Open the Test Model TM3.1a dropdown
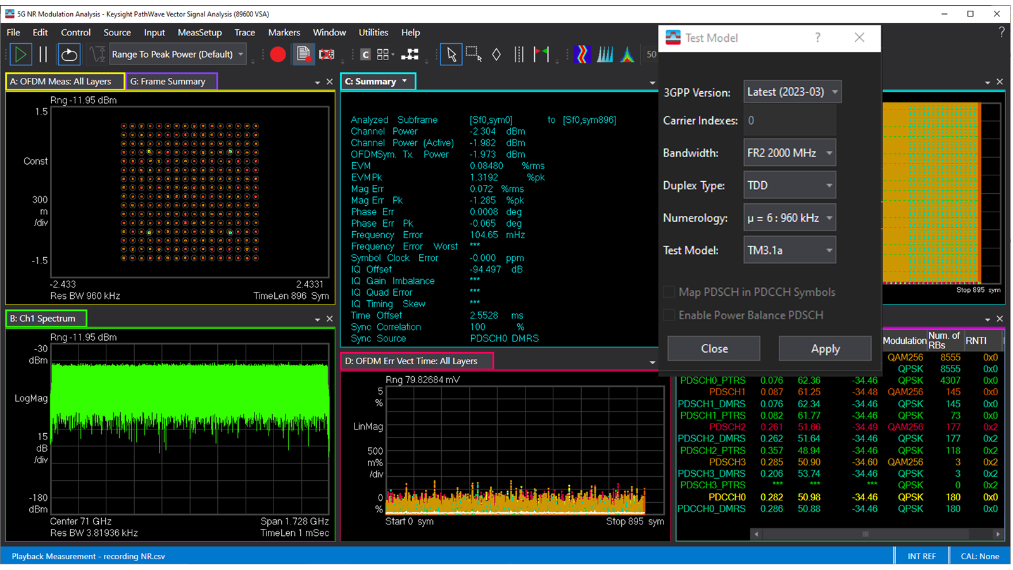Viewport: 1013px width, 570px height. tap(790, 250)
